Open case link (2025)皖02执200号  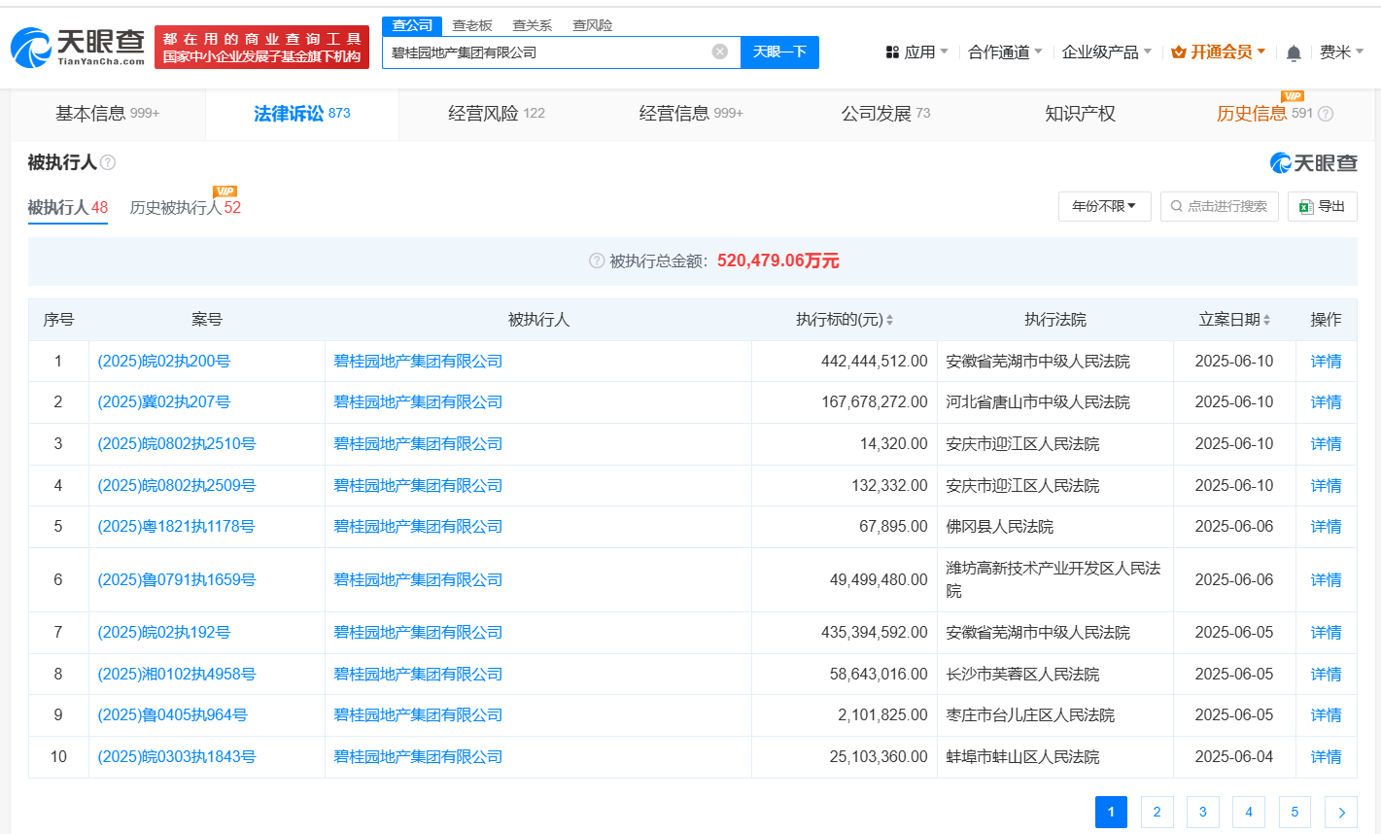(164, 362)
